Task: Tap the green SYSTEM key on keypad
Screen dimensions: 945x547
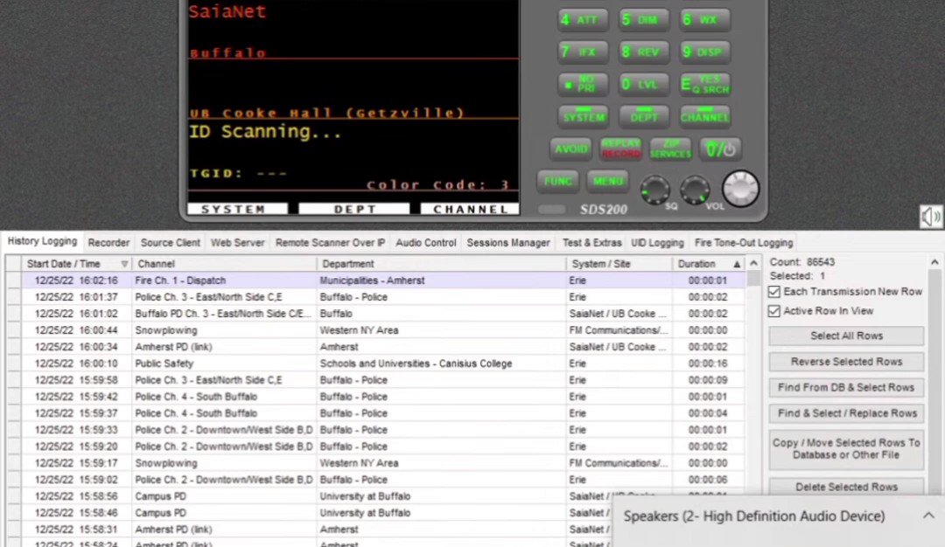Action: (x=582, y=117)
